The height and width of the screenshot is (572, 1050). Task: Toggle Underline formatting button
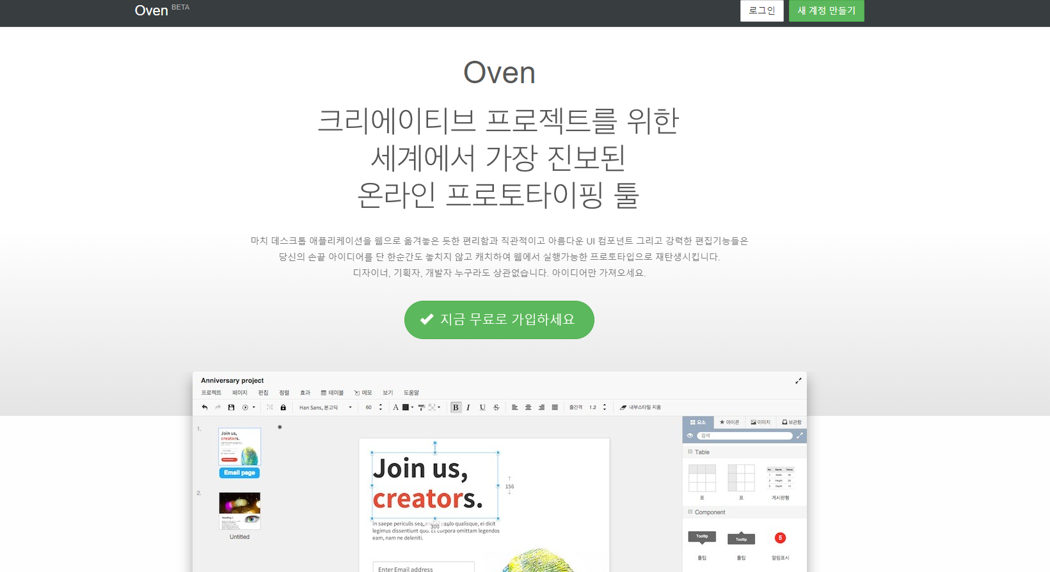click(482, 408)
